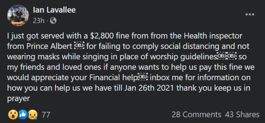Screen dimensions: 265x123
Task: Click the wow reaction emoji
Action: 13,115
